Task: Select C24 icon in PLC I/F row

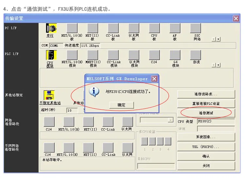Action: [x=155, y=55]
